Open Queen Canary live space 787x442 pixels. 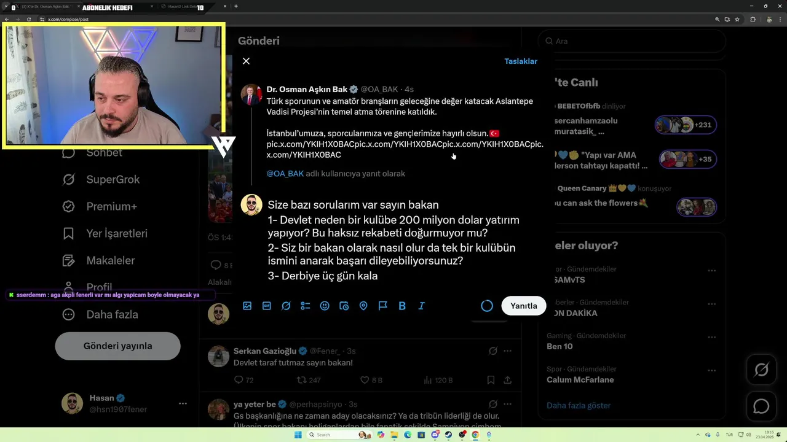[633, 196]
